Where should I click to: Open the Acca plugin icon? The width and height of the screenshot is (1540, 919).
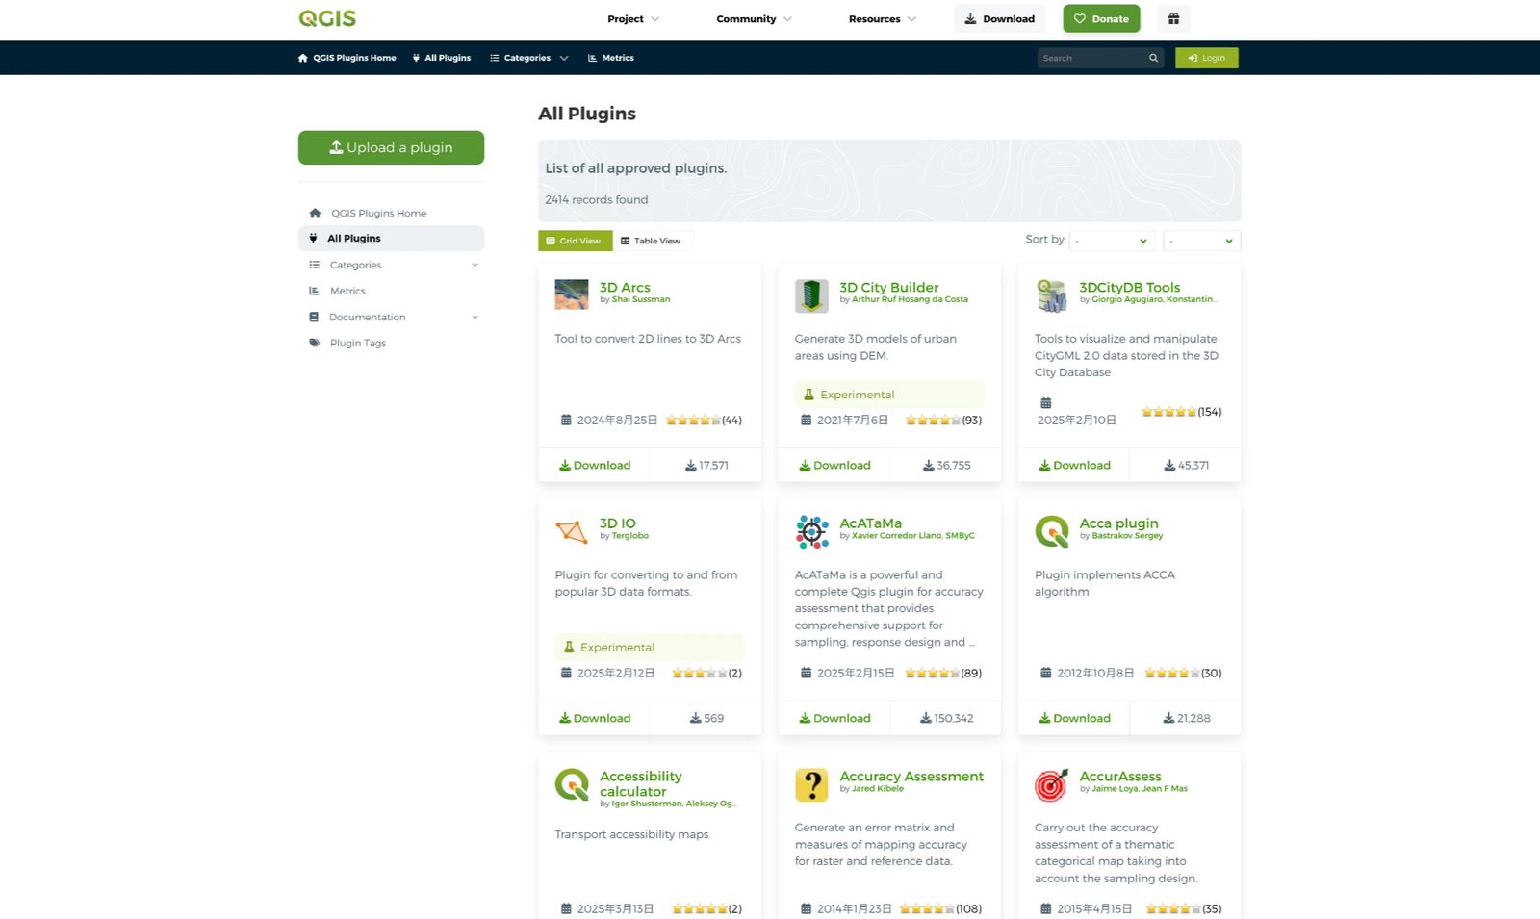[1051, 531]
